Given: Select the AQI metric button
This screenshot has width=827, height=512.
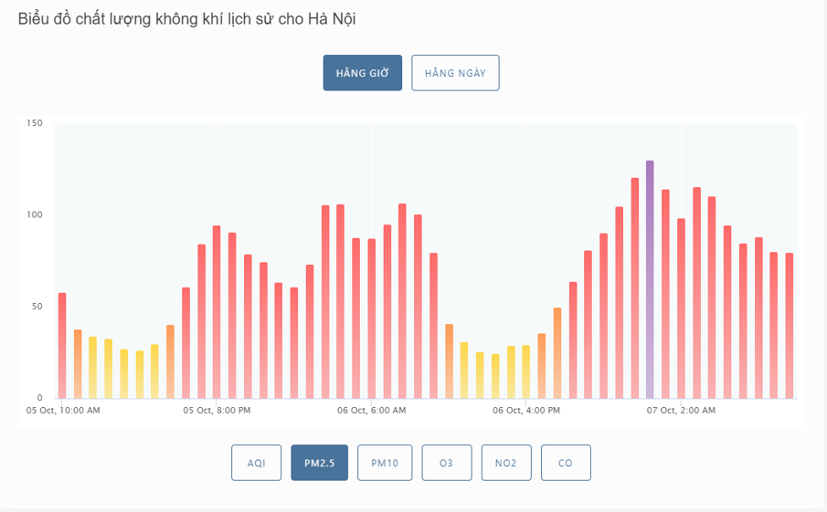Looking at the screenshot, I should point(257,463).
